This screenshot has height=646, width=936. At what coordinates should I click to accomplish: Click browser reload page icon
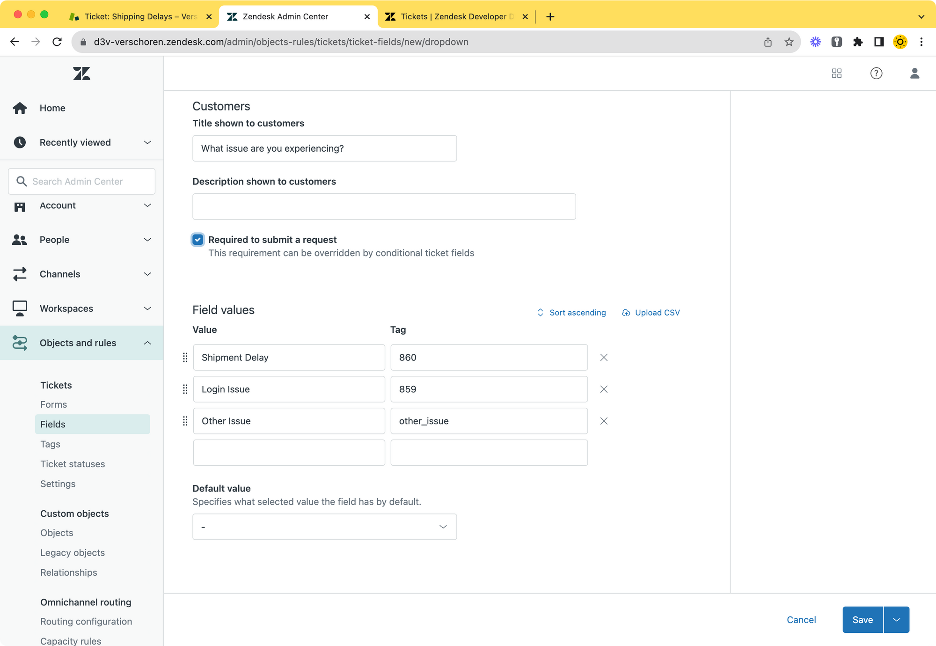pos(57,42)
